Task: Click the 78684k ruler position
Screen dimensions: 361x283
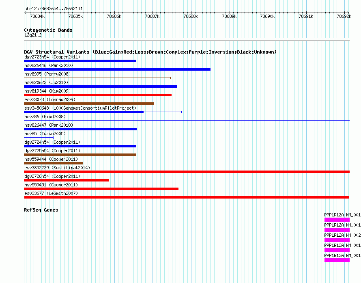Action: [37, 16]
